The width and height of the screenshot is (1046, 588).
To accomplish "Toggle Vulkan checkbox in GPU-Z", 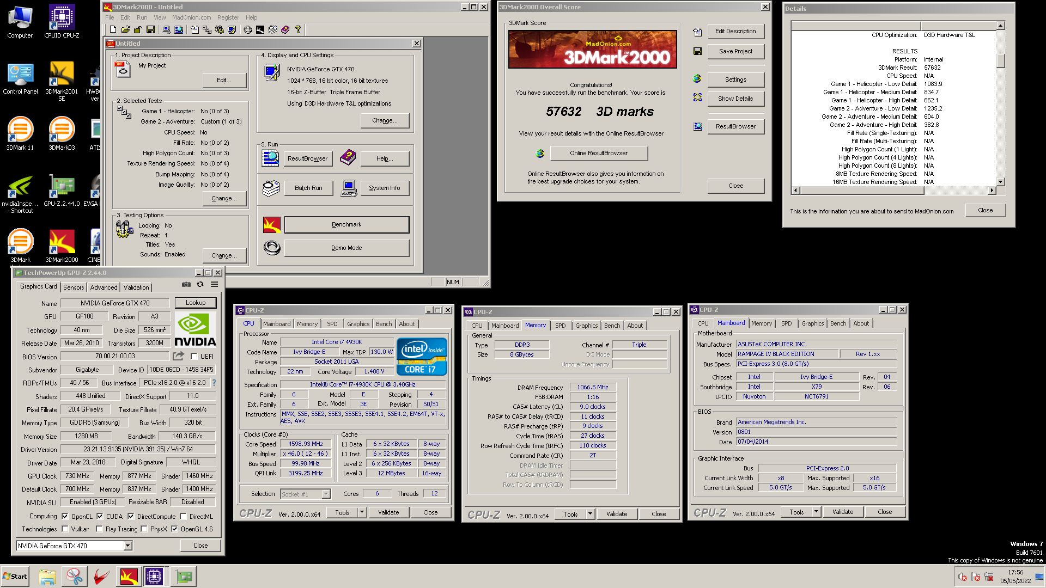I will [x=65, y=529].
